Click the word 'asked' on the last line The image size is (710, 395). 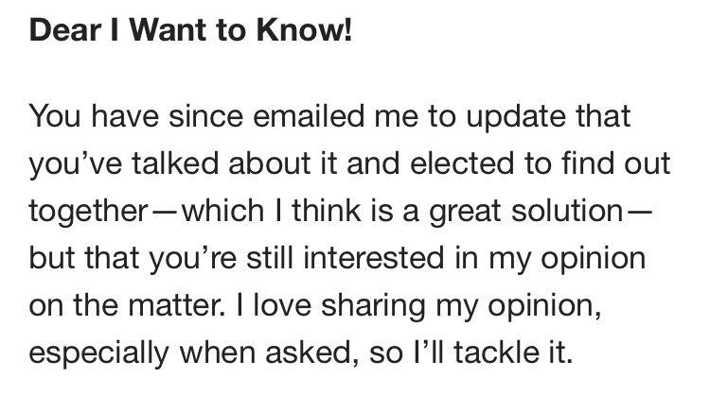(308, 353)
